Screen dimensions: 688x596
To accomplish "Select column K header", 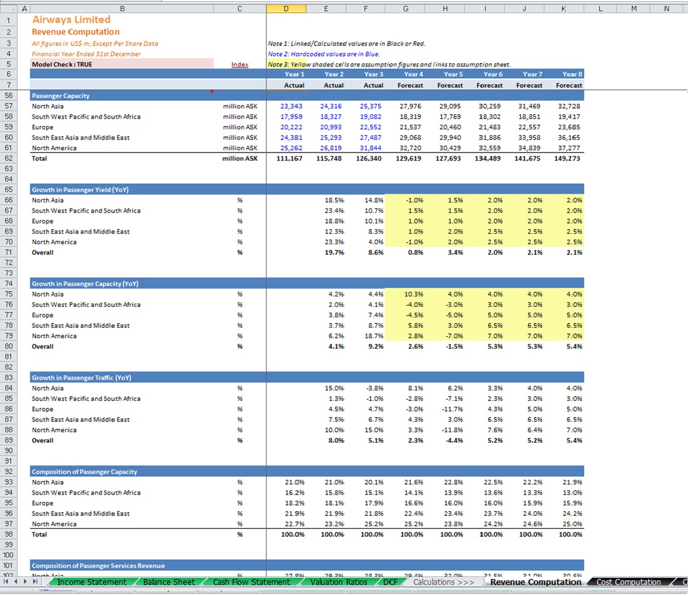I will click(564, 9).
